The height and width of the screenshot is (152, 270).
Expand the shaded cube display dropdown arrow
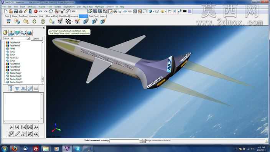[x=153, y=12]
